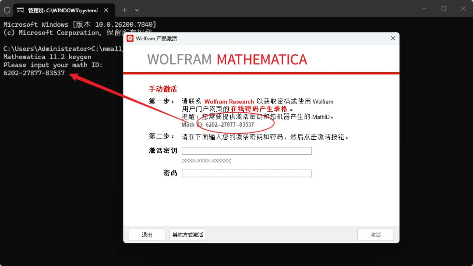Click the Wolfram icon in dialog title bar
Viewport: 473px width, 266px height.
click(x=130, y=39)
